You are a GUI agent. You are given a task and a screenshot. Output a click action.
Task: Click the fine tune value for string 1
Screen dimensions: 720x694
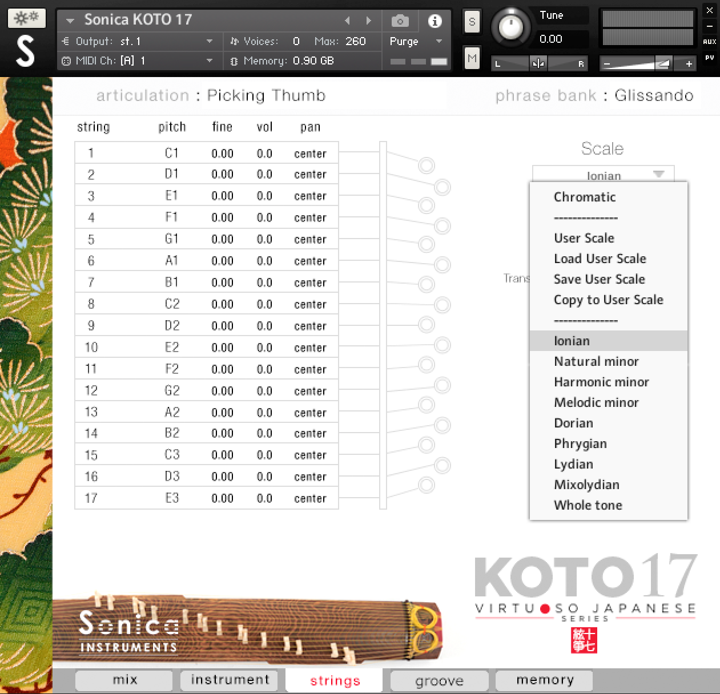(222, 152)
